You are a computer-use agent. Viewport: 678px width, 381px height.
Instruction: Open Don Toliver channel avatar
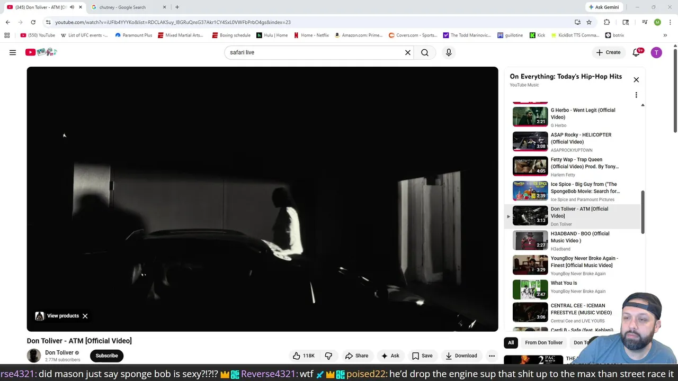tap(34, 356)
